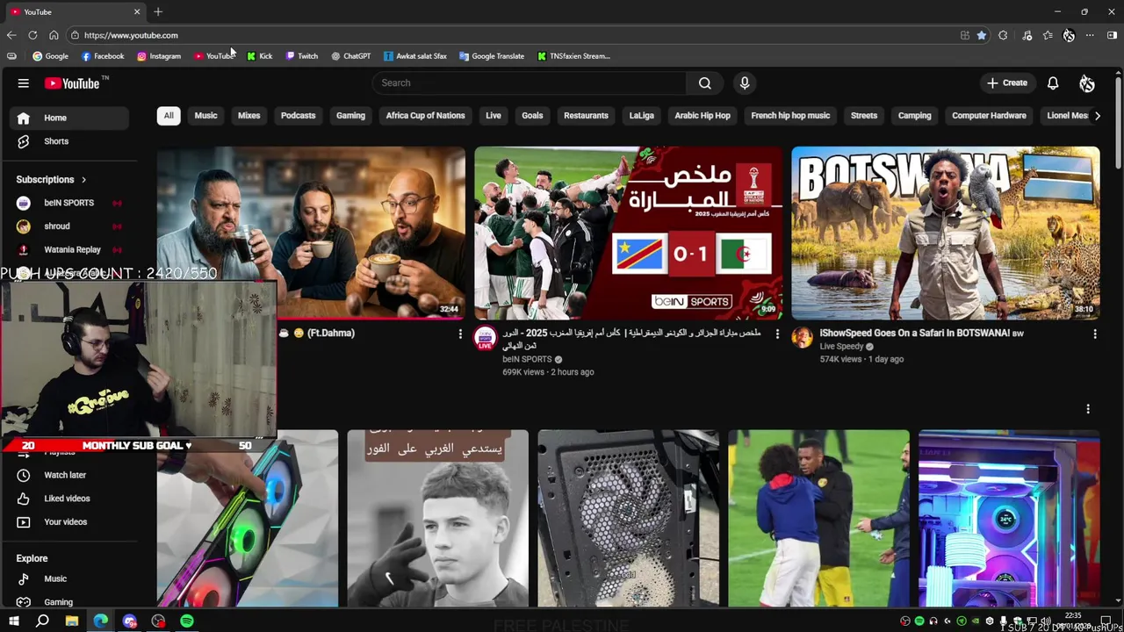This screenshot has width=1124, height=632.
Task: Open Spotify from taskbar
Action: tap(187, 621)
